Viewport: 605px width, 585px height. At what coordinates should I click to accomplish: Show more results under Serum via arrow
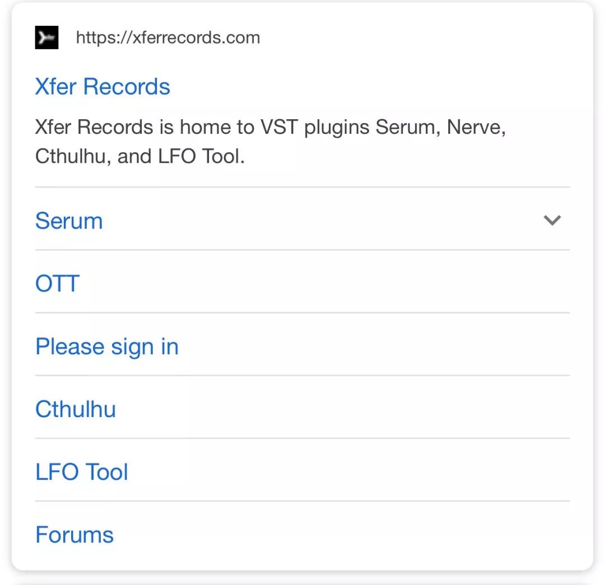click(x=552, y=220)
